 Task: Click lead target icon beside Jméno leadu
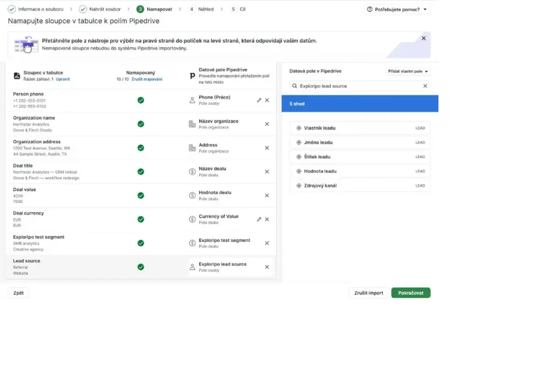(x=299, y=142)
